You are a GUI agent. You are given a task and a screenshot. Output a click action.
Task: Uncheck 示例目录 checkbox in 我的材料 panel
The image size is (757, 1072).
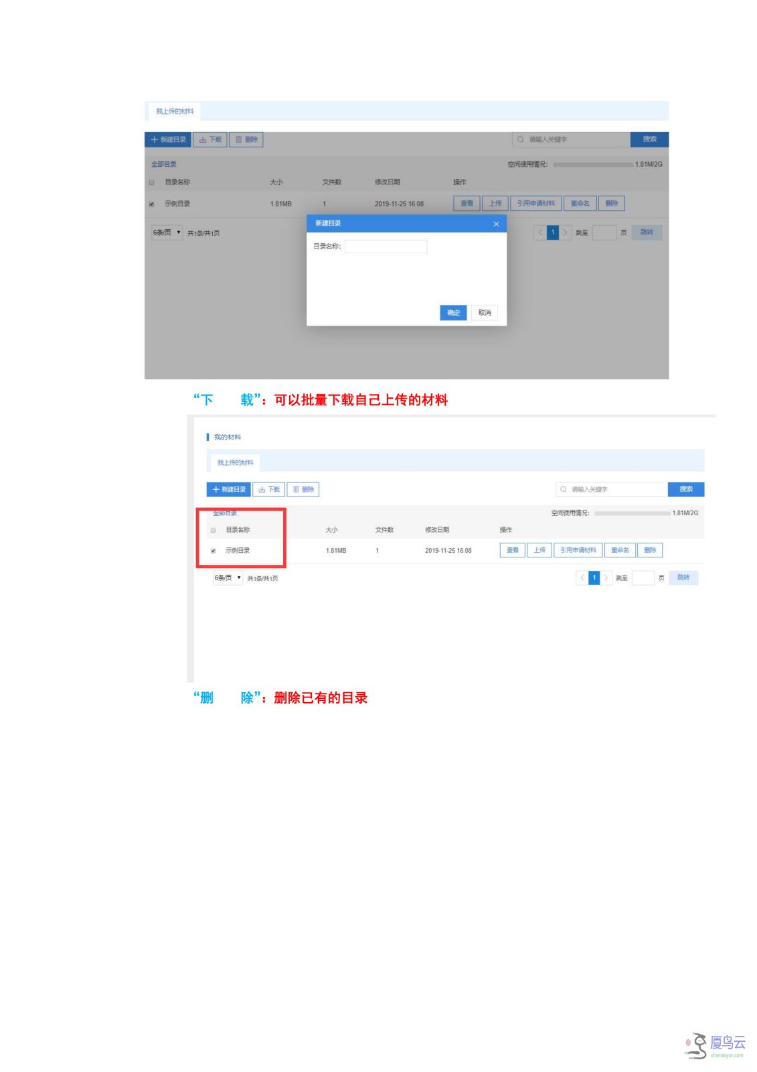(x=214, y=551)
